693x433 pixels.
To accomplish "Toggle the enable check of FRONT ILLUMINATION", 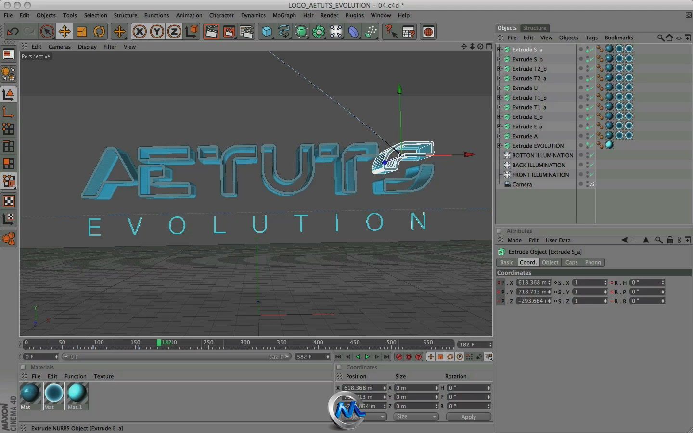I will point(592,175).
